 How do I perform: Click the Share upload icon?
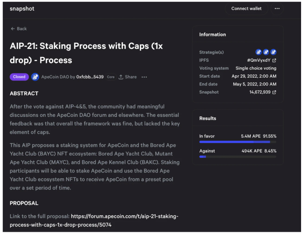pos(121,77)
